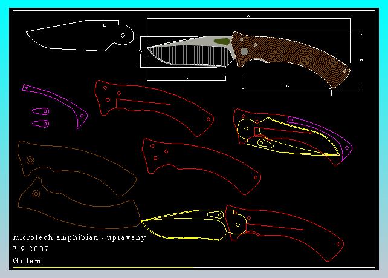Select the lower magenta washer shape
This screenshot has height=278, width=388.
point(40,124)
